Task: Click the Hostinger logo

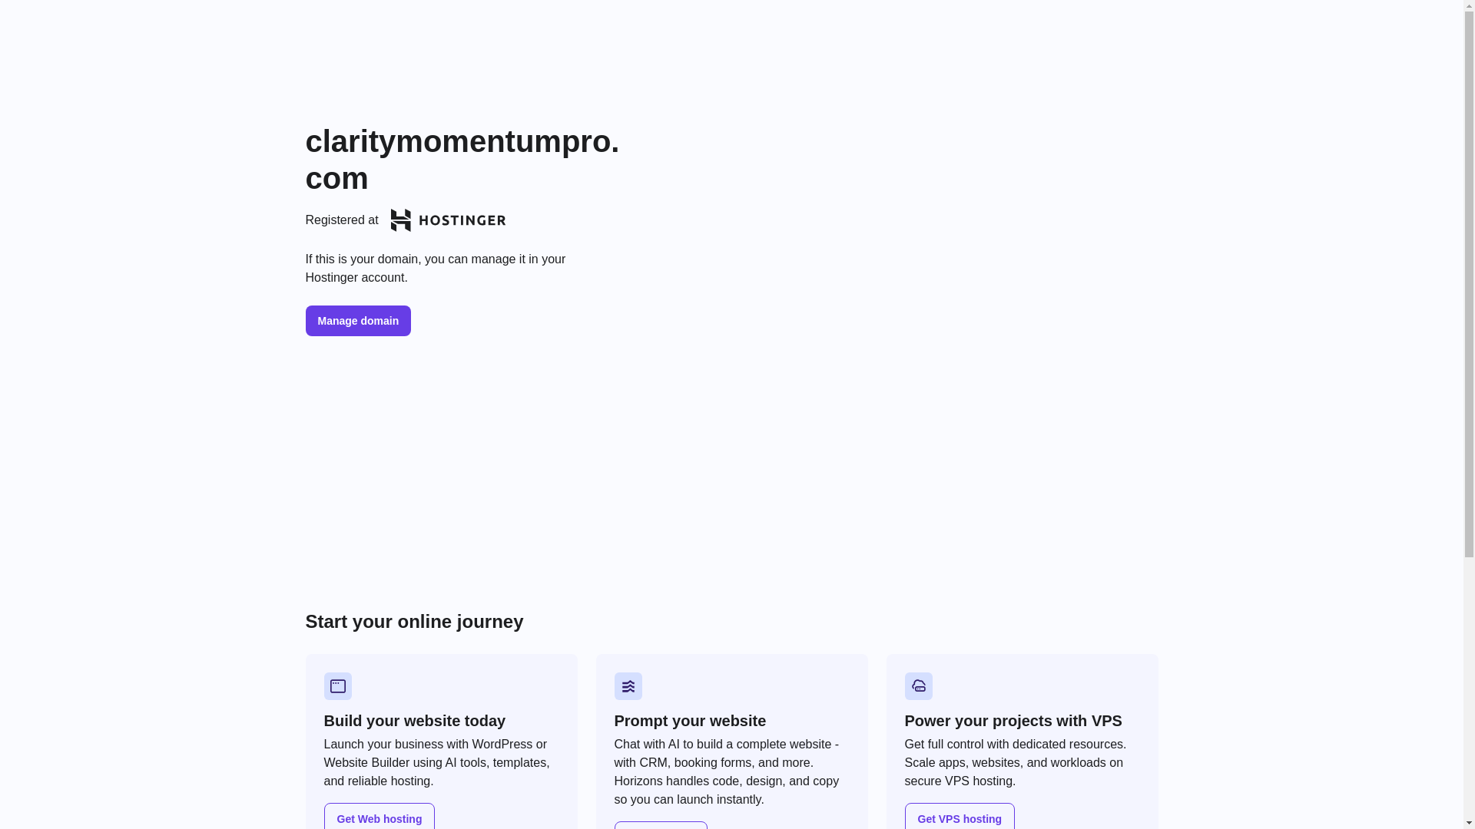Action: 448,220
